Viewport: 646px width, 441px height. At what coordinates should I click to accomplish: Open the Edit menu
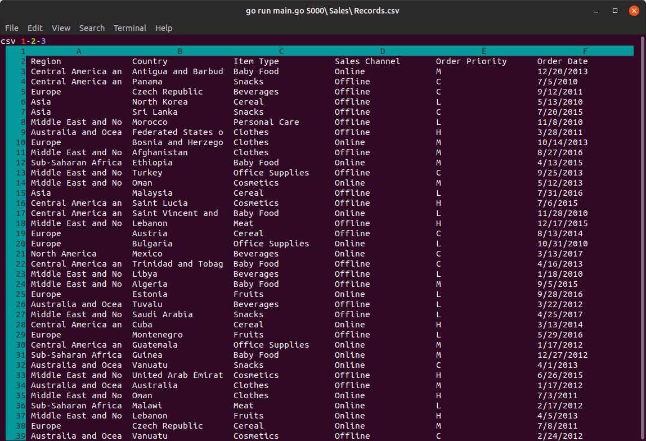[x=35, y=28]
